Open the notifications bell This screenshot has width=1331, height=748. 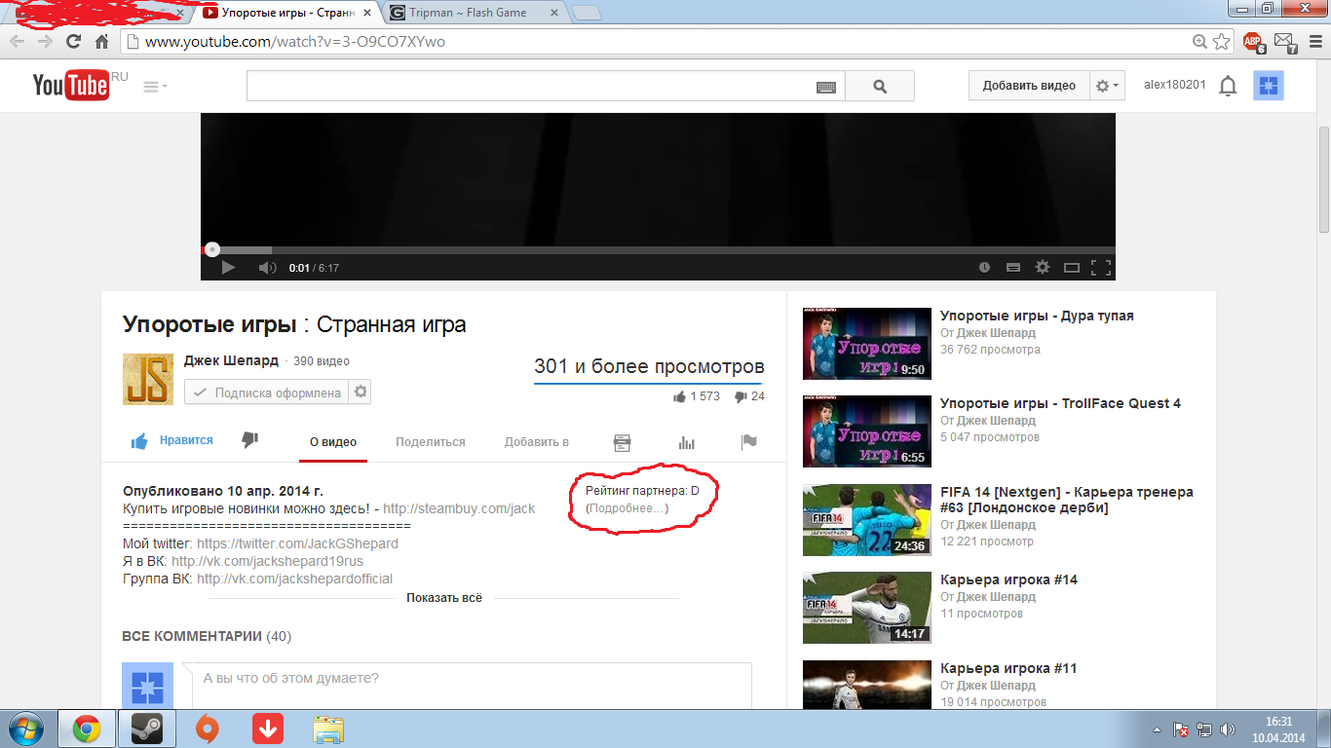point(1228,86)
